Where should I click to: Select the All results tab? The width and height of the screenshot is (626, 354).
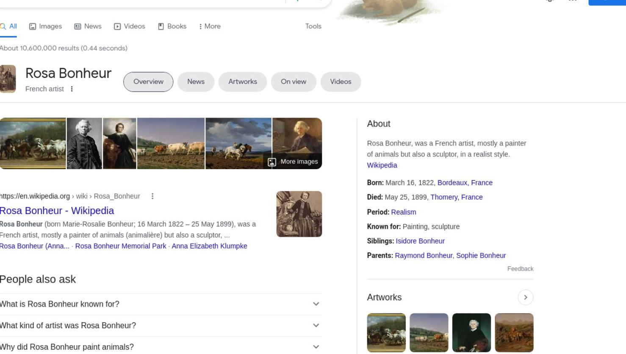8,26
